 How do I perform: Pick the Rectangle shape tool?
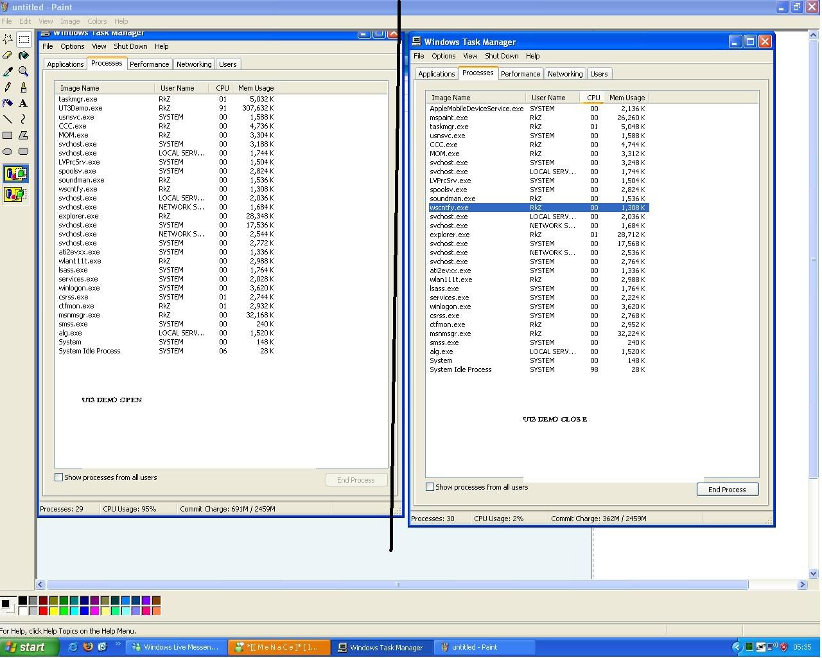pos(8,135)
